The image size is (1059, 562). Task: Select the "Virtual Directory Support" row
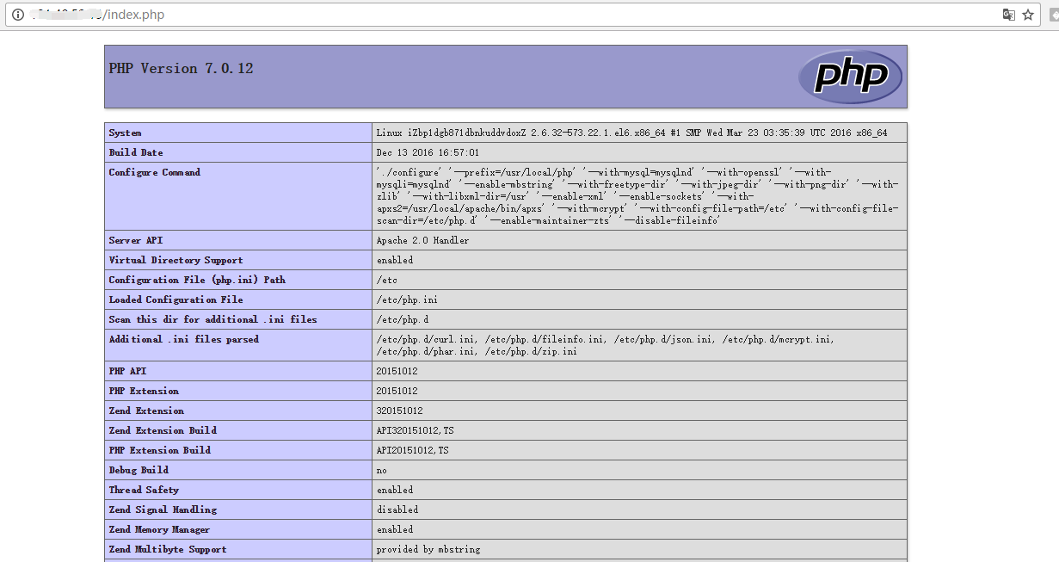tap(175, 259)
